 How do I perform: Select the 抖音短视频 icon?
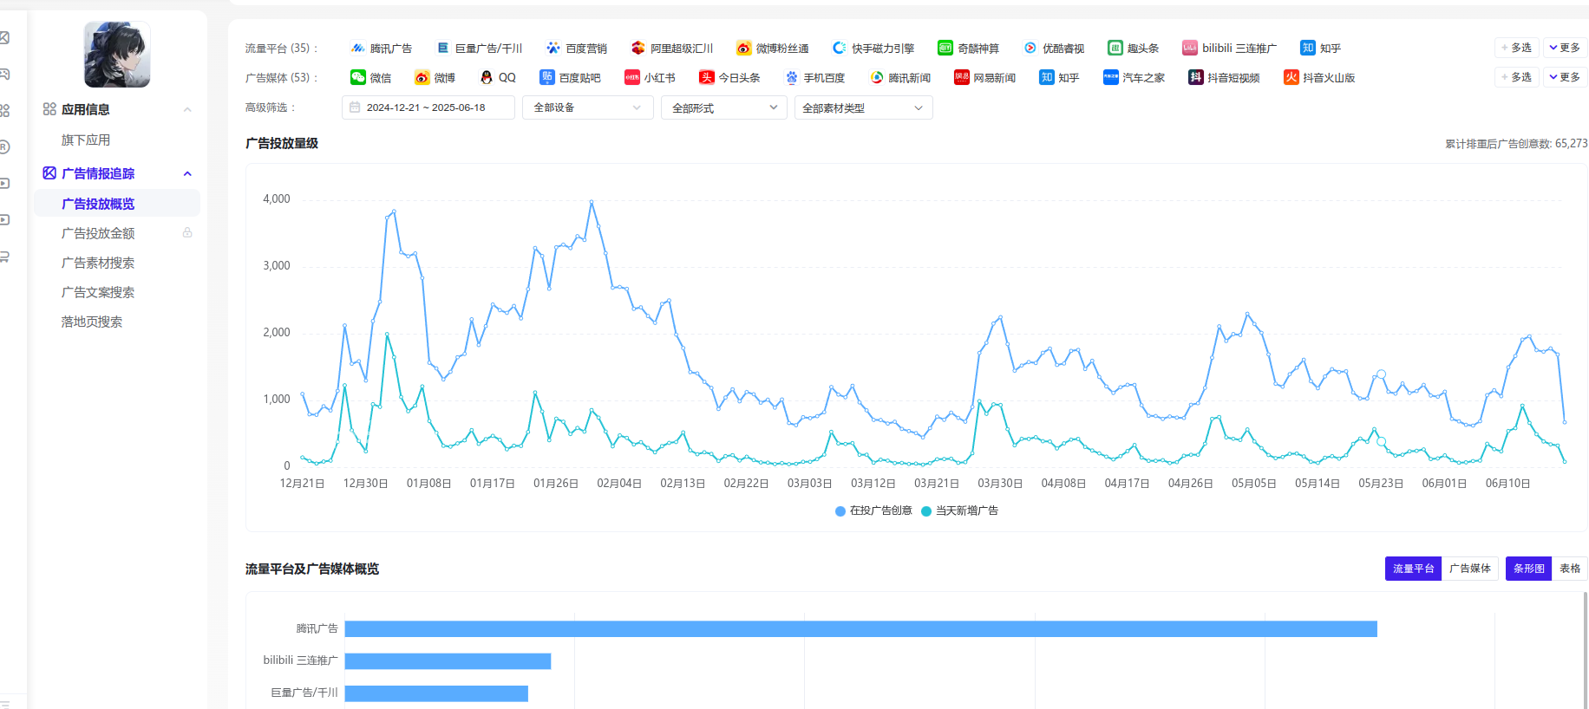coord(1196,78)
